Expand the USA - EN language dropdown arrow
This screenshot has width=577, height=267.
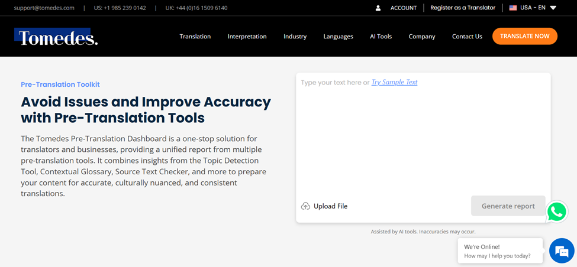553,8
